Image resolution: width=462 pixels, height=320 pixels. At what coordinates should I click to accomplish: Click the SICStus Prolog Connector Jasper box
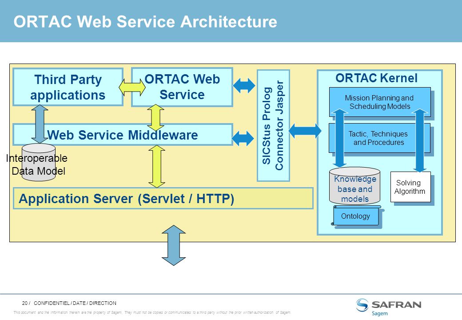(273, 125)
